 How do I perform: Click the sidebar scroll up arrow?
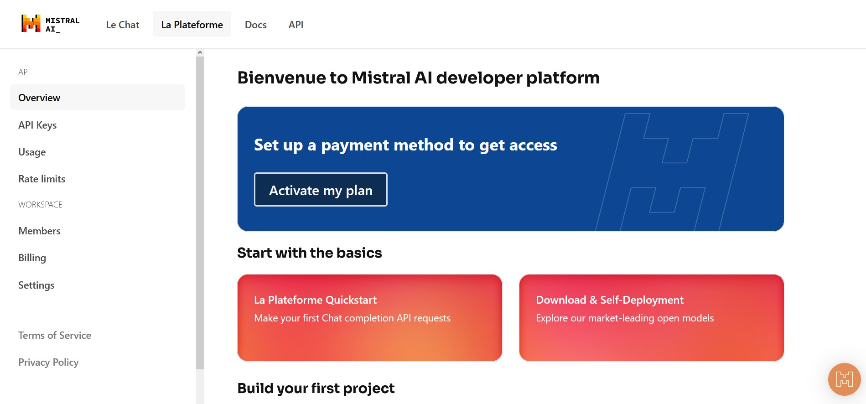(x=200, y=52)
